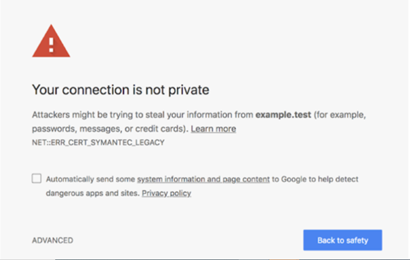This screenshot has width=410, height=260.
Task: Expand the ADVANCED section
Action: point(52,240)
